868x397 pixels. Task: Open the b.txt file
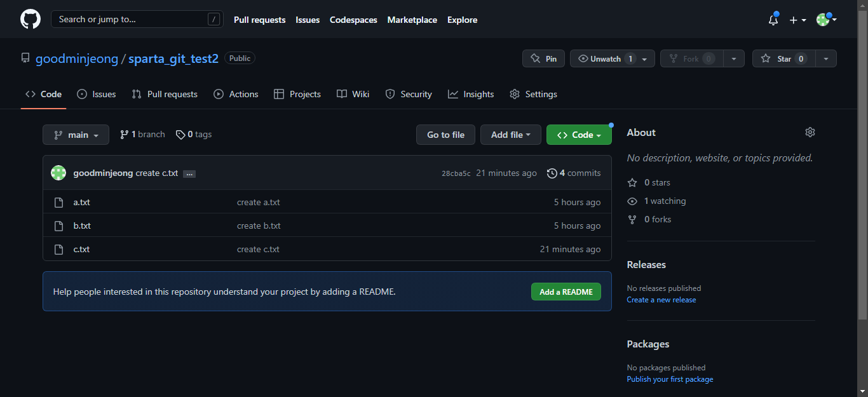click(x=82, y=225)
